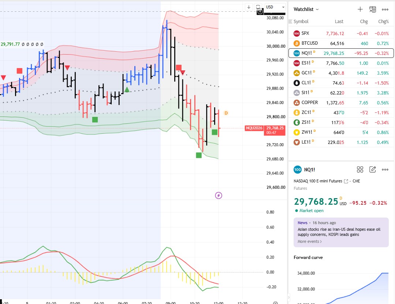Click the bracket icon button left of USD
Image resolution: width=395 pixels, height=304 pixels.
[258, 7]
